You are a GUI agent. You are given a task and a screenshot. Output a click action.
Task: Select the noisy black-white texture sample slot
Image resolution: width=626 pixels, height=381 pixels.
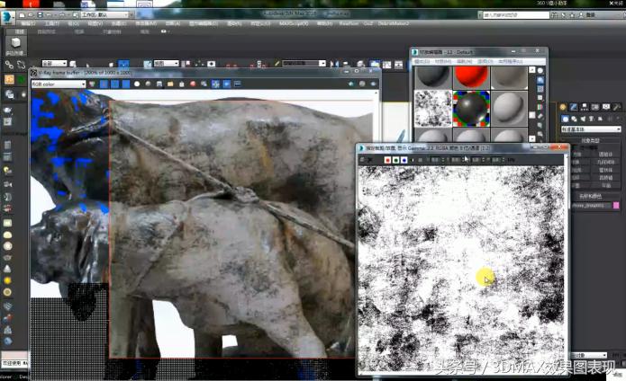click(x=433, y=109)
